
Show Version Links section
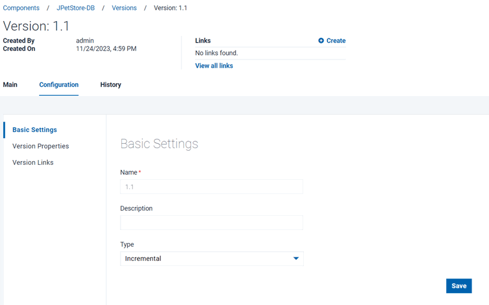tap(33, 162)
